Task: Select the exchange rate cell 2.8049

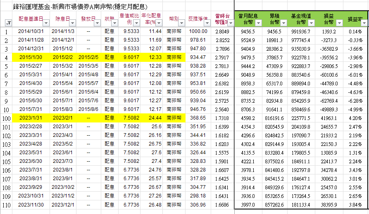Action: (222, 31)
